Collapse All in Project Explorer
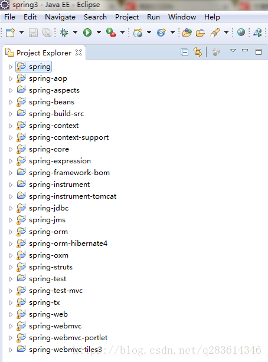 [x=185, y=52]
